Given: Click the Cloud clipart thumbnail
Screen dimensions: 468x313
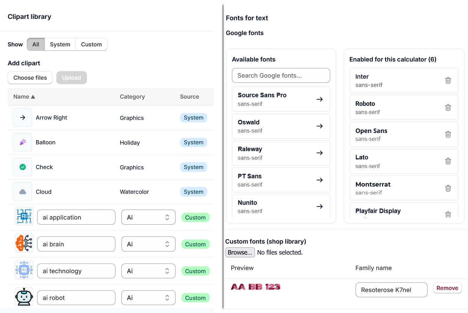Looking at the screenshot, I should tap(23, 192).
